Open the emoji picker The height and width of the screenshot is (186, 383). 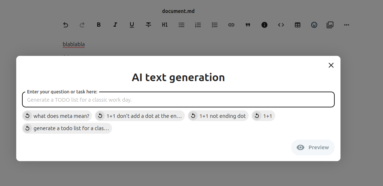coord(314,25)
